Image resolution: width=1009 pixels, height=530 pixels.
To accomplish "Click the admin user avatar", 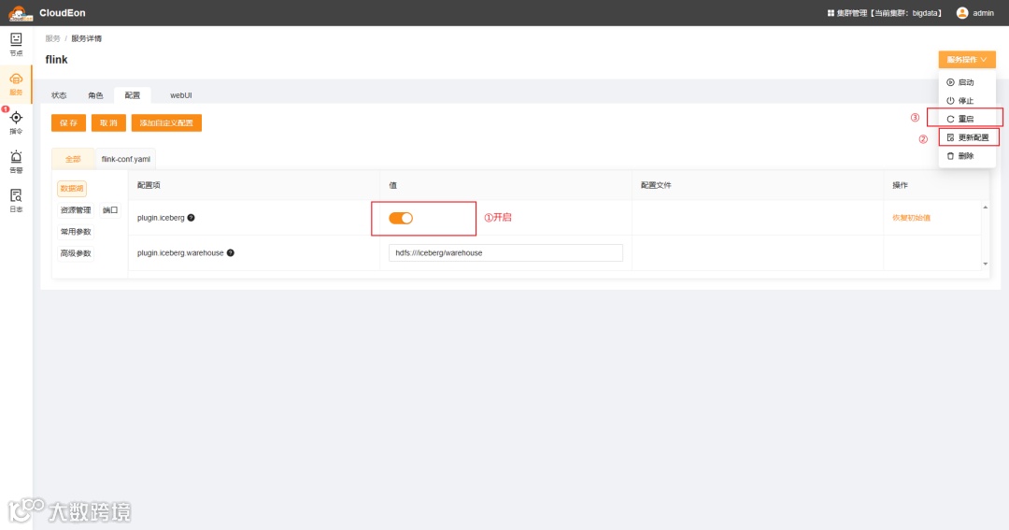I will tap(962, 13).
